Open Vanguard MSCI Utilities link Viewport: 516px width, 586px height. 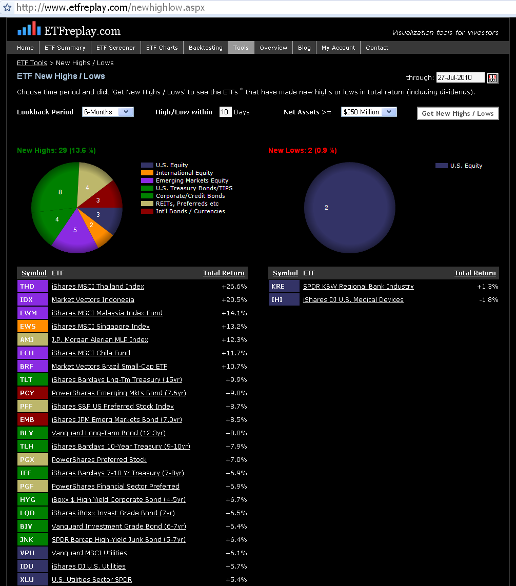point(89,553)
